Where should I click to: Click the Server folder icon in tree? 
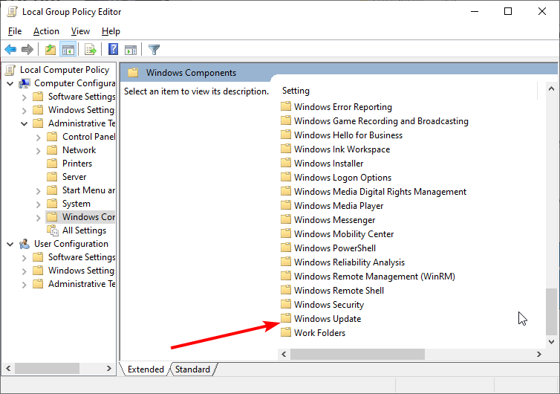coord(52,177)
